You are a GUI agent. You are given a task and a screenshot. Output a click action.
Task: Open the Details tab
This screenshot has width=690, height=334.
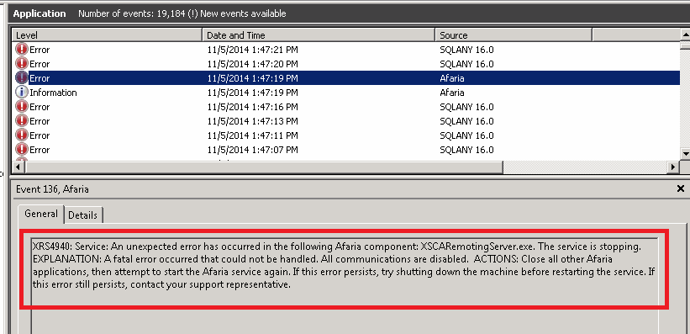(x=82, y=215)
